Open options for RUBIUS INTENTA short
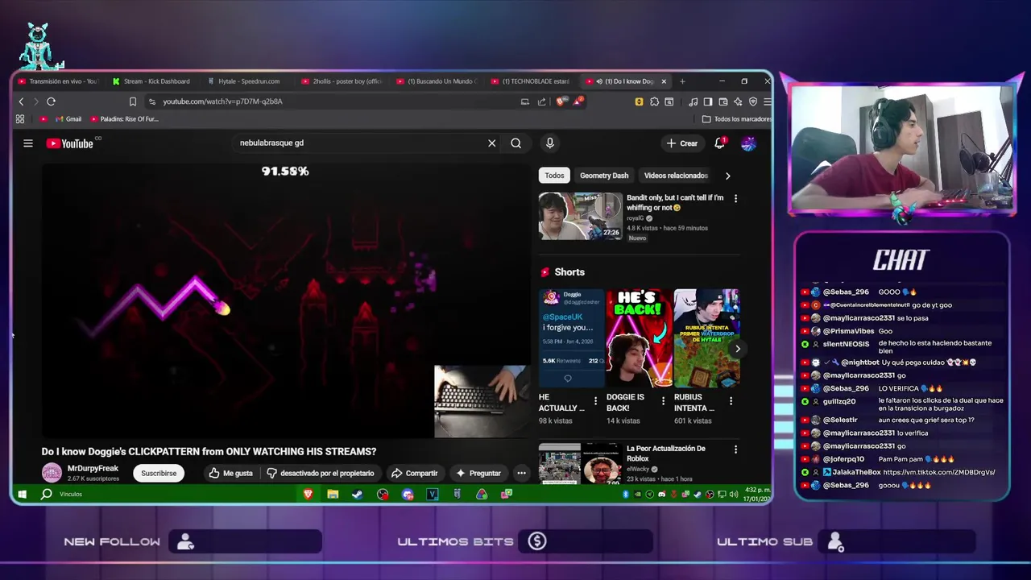The image size is (1031, 580). pyautogui.click(x=731, y=401)
